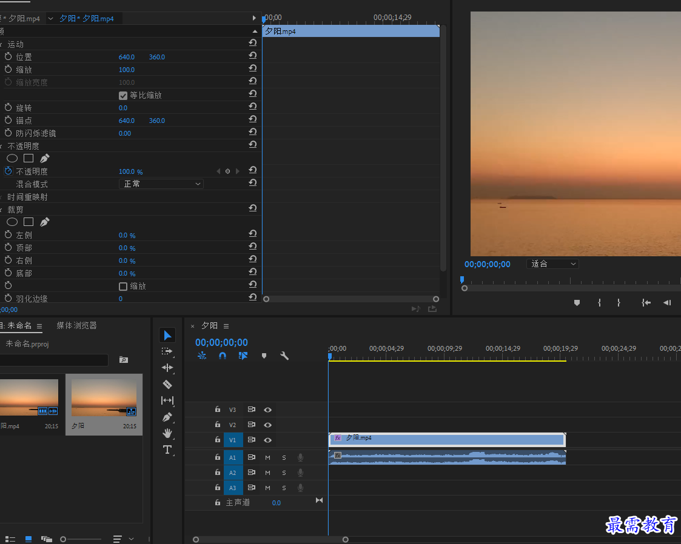The image size is (681, 544).
Task: Enable the Crop zoom checkbox 缩放
Action: click(123, 287)
